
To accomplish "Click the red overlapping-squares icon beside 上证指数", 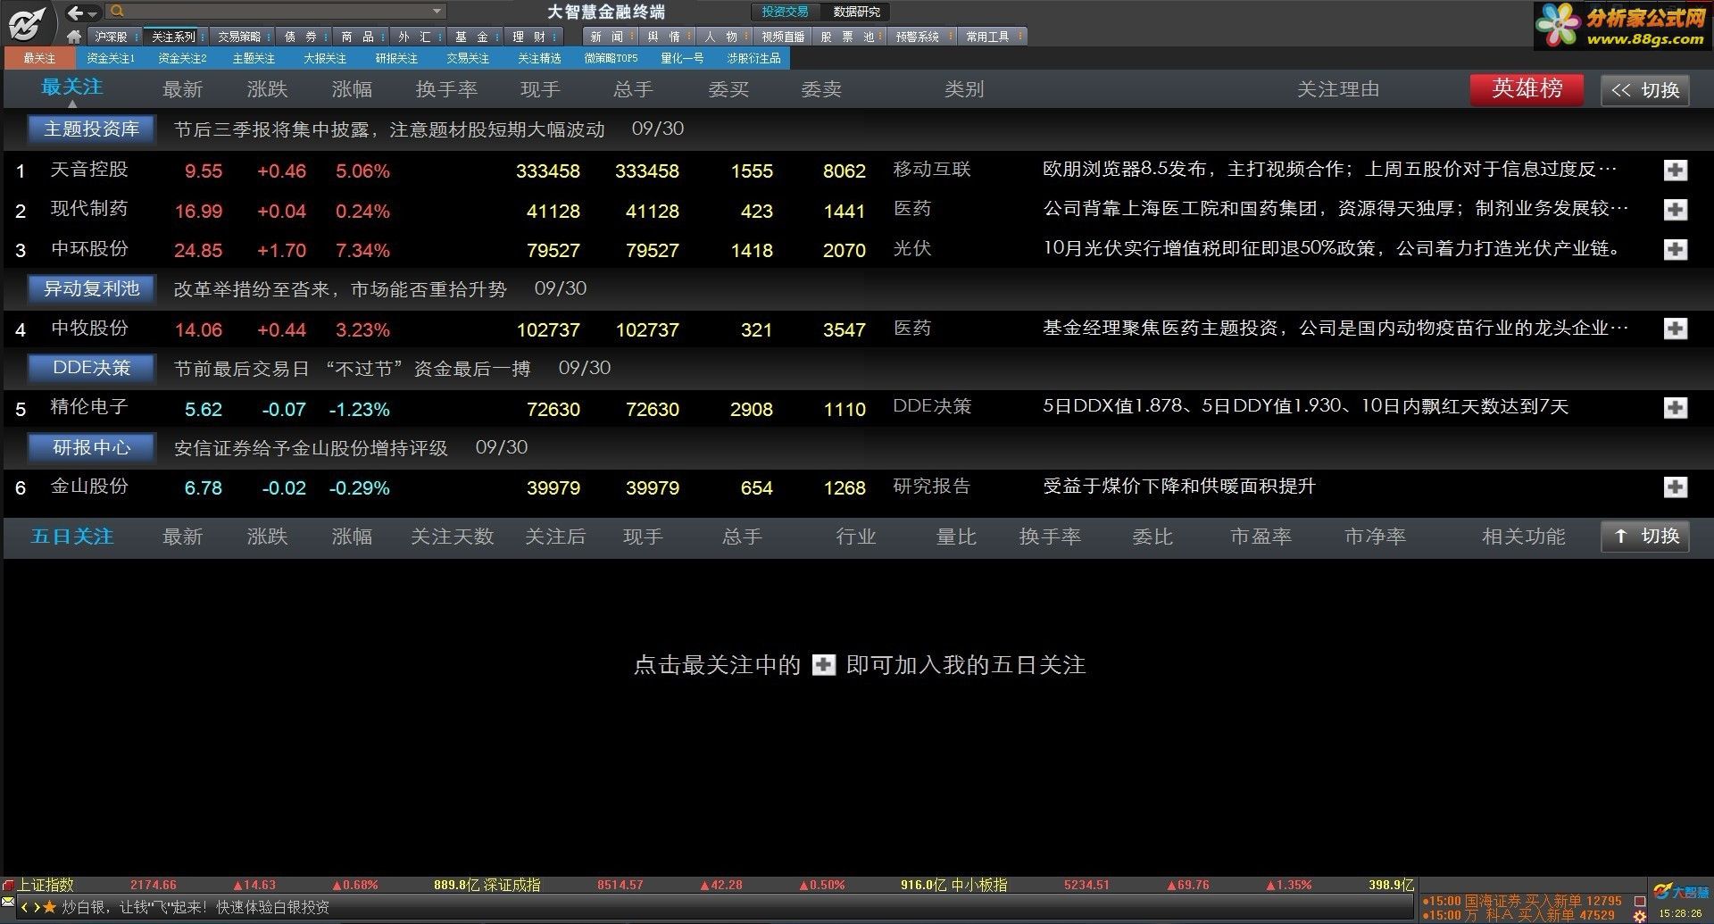I will 9,885.
